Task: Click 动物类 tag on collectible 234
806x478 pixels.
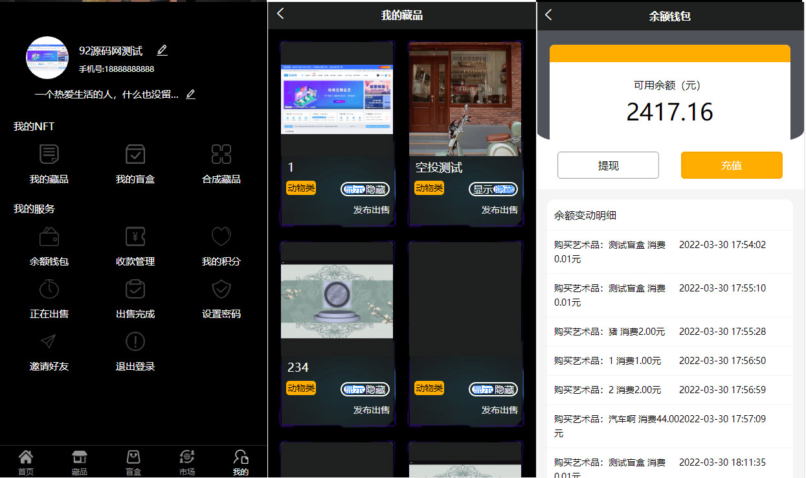Action: 301,388
